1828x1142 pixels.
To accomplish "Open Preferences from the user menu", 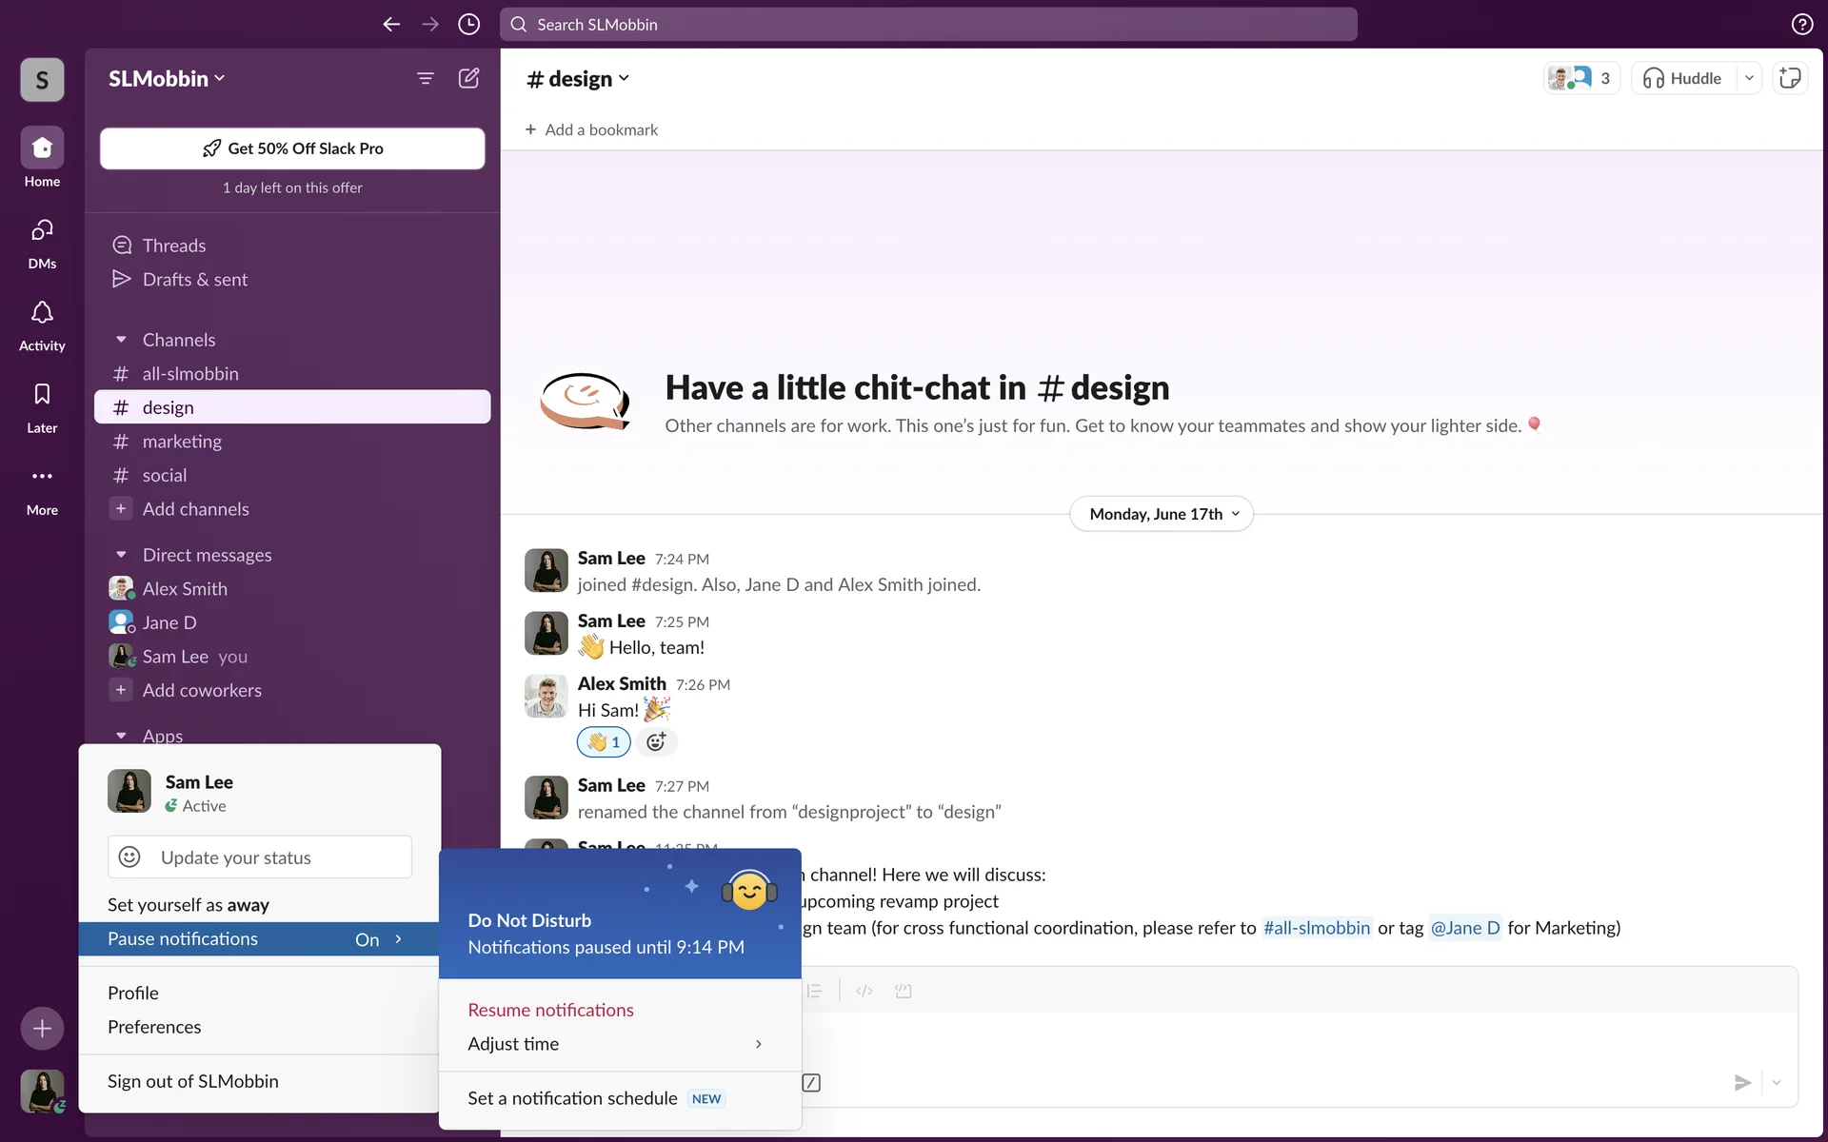I will coord(154,1027).
